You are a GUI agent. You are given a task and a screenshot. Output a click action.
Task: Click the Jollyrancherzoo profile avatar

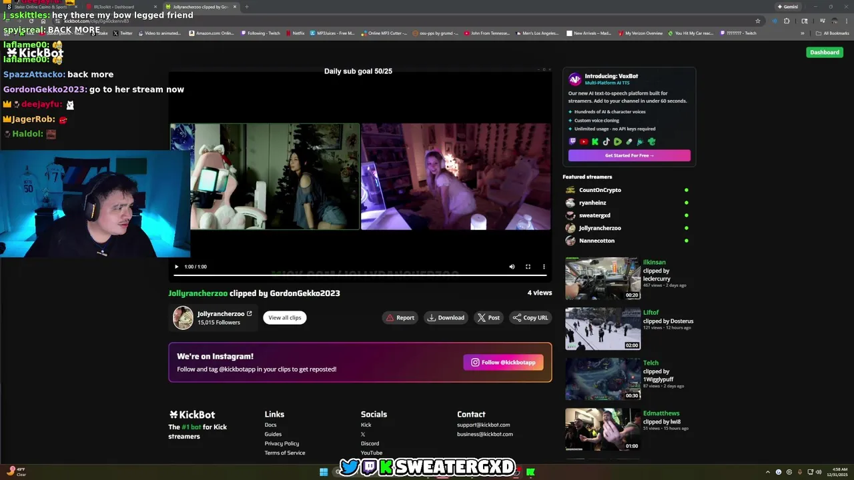click(183, 318)
